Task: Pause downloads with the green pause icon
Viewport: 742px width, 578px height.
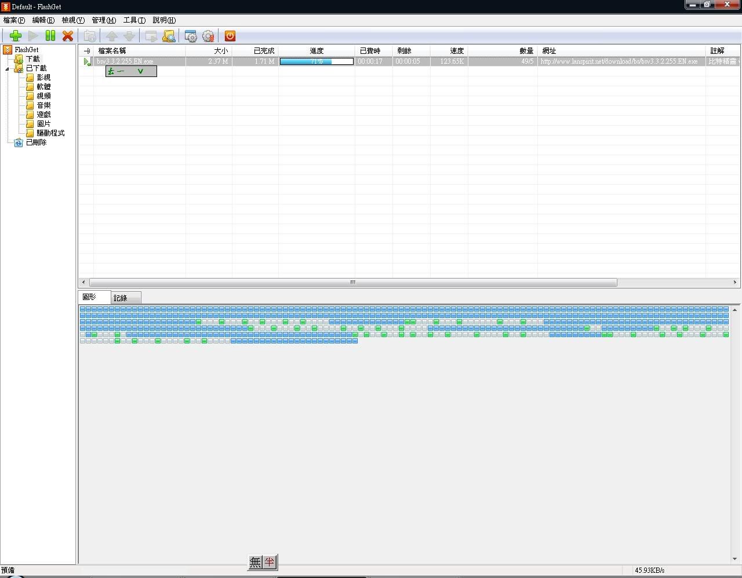Action: [50, 36]
